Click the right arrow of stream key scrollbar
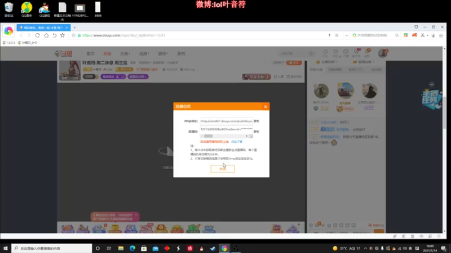This screenshot has width=451, height=253. (246, 136)
